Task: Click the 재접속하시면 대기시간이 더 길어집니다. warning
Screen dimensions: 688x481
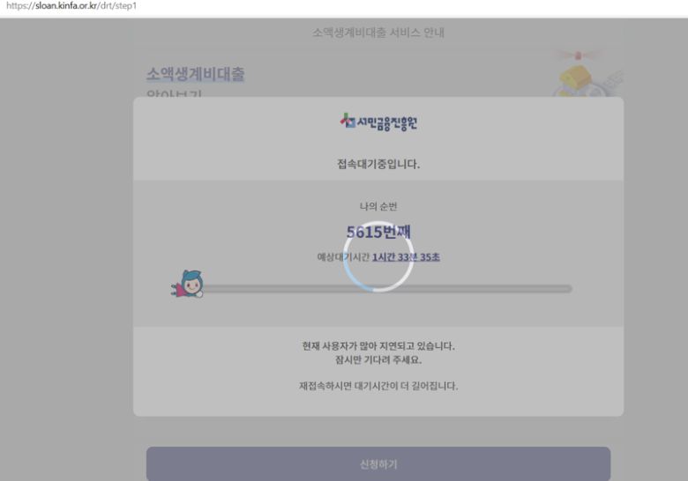Action: pyautogui.click(x=378, y=386)
